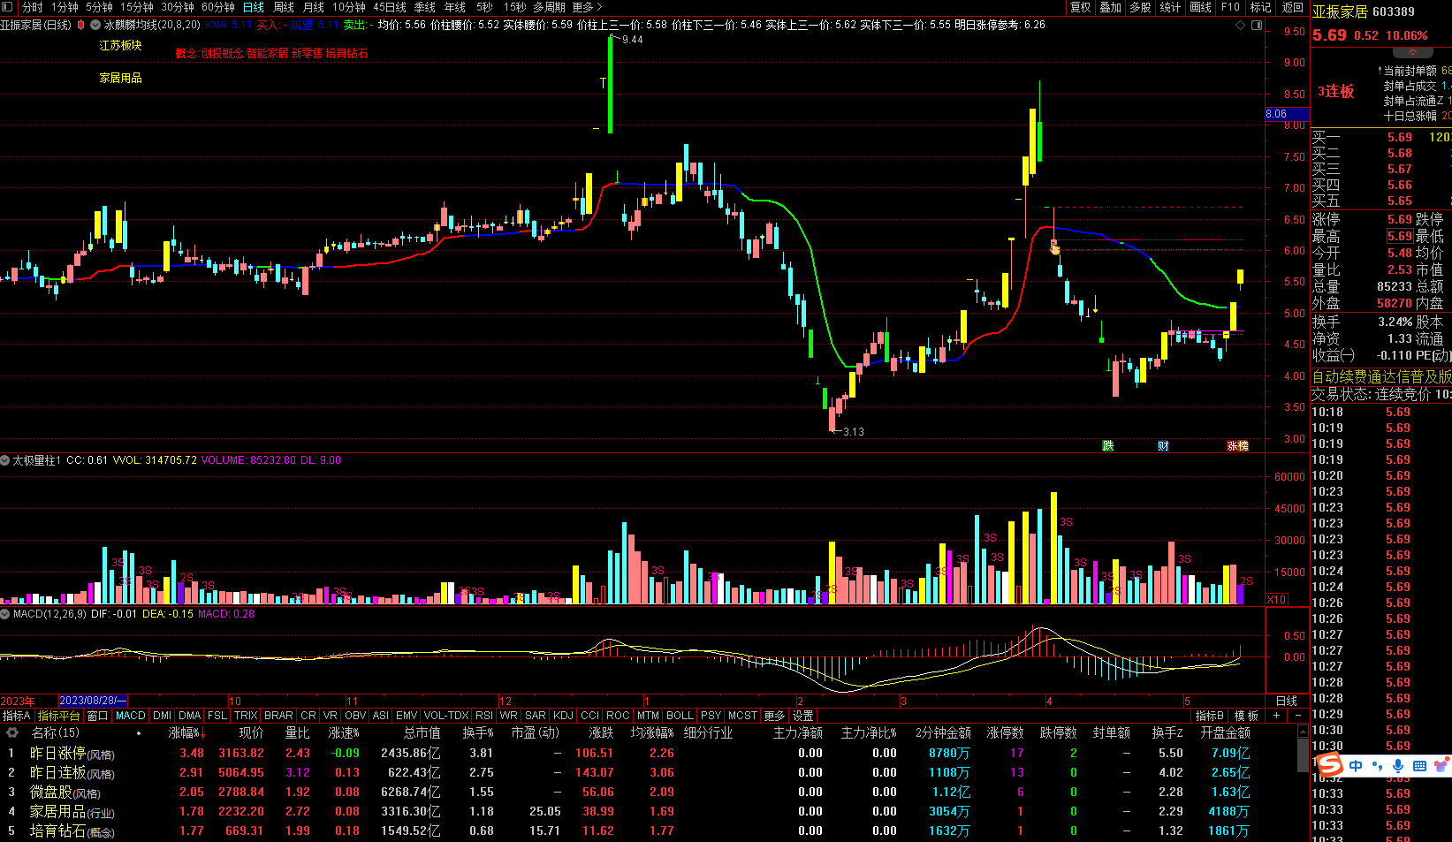Expand the 更多 indicators menu
This screenshot has width=1452, height=842.
pyautogui.click(x=774, y=716)
